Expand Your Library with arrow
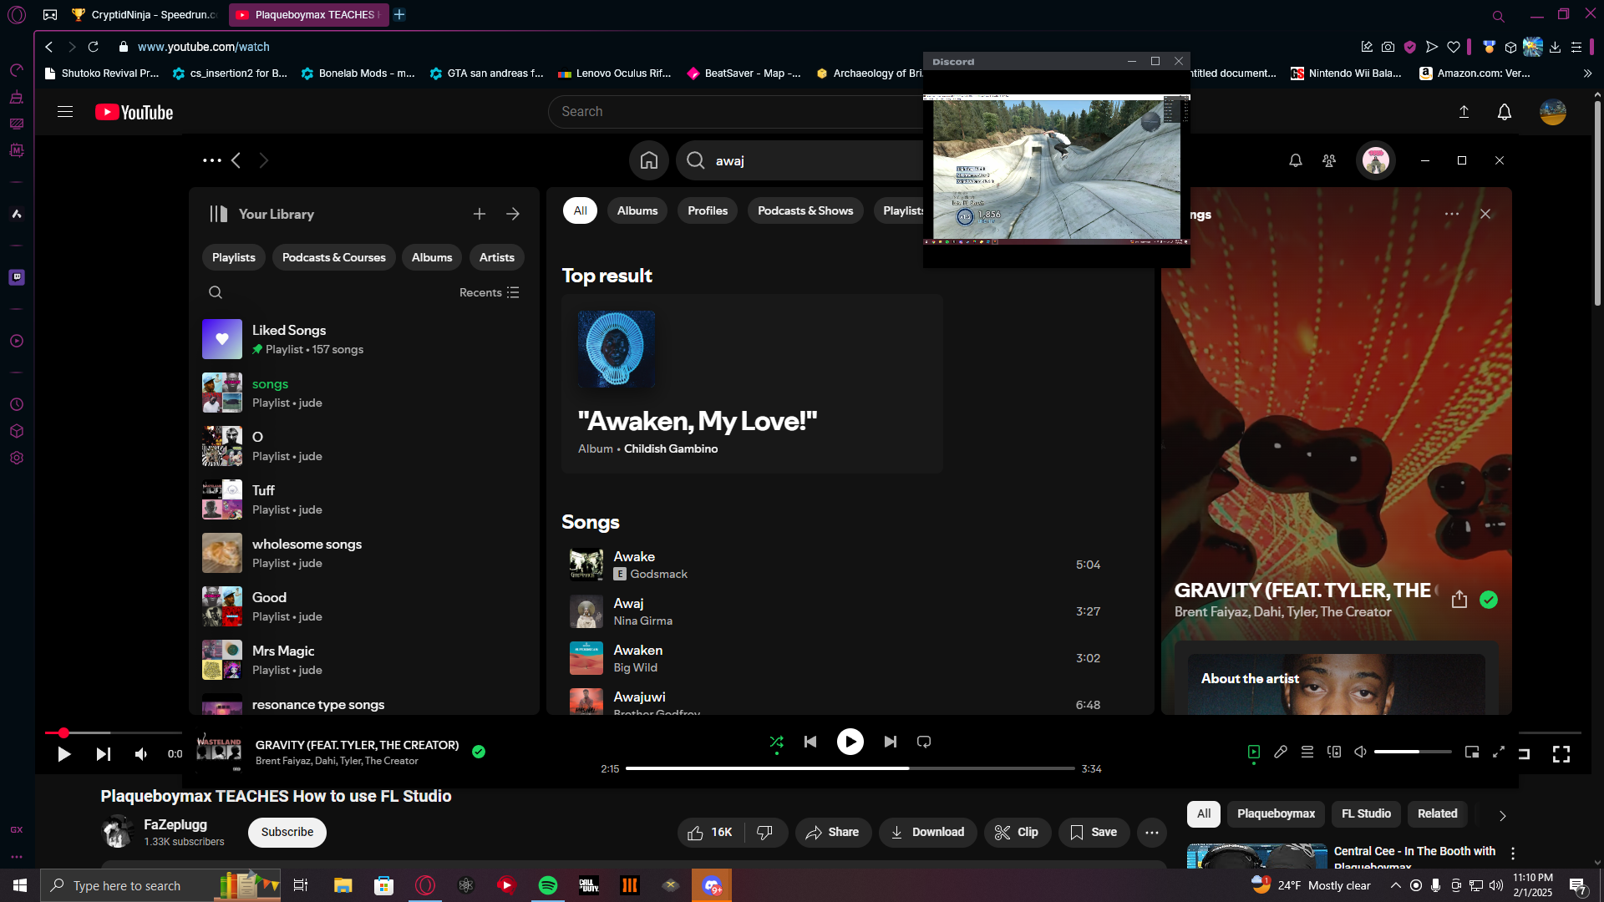The width and height of the screenshot is (1604, 902). point(513,215)
